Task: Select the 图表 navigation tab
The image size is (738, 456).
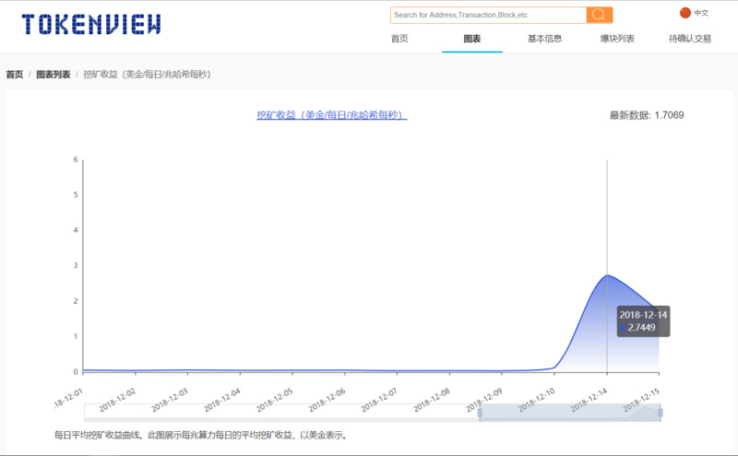Action: coord(471,39)
